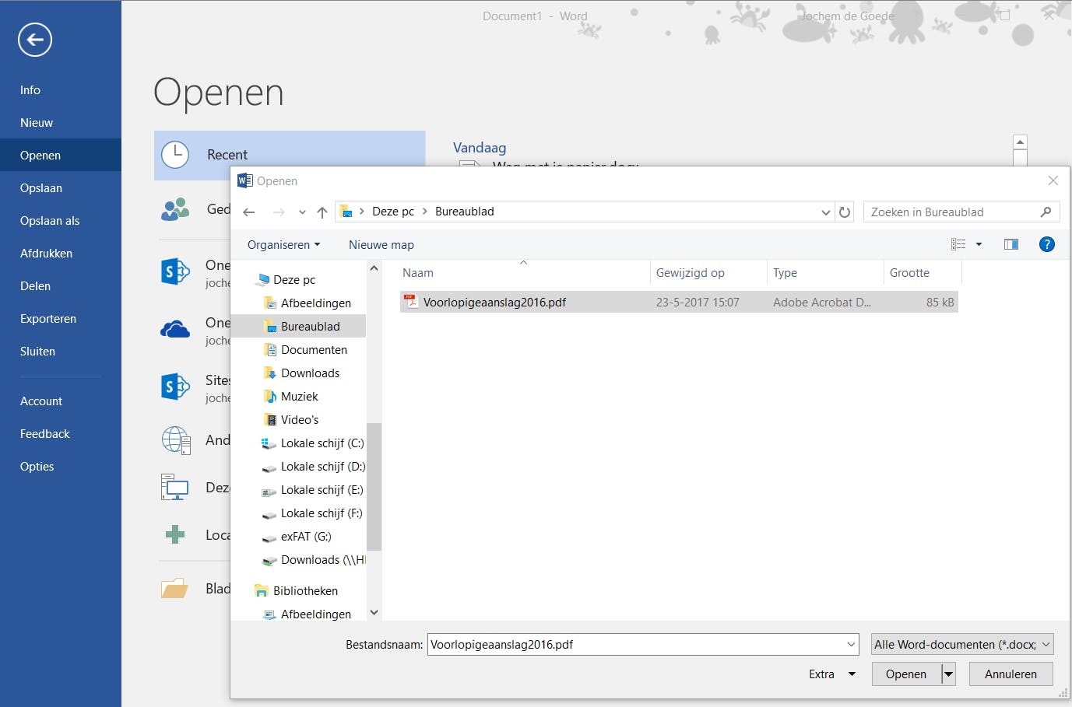
Task: Open the Extra tools dropdown
Action: coord(832,674)
